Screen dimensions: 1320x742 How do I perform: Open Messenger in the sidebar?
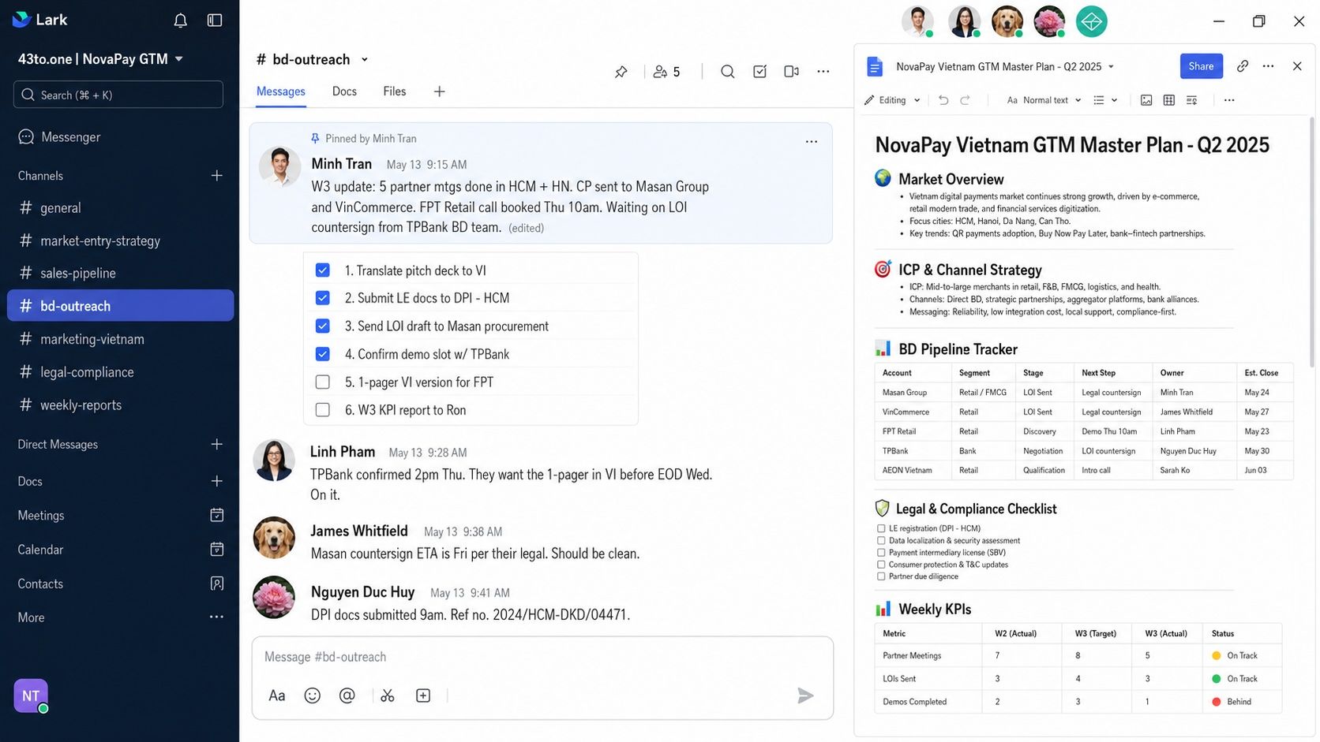[121, 137]
